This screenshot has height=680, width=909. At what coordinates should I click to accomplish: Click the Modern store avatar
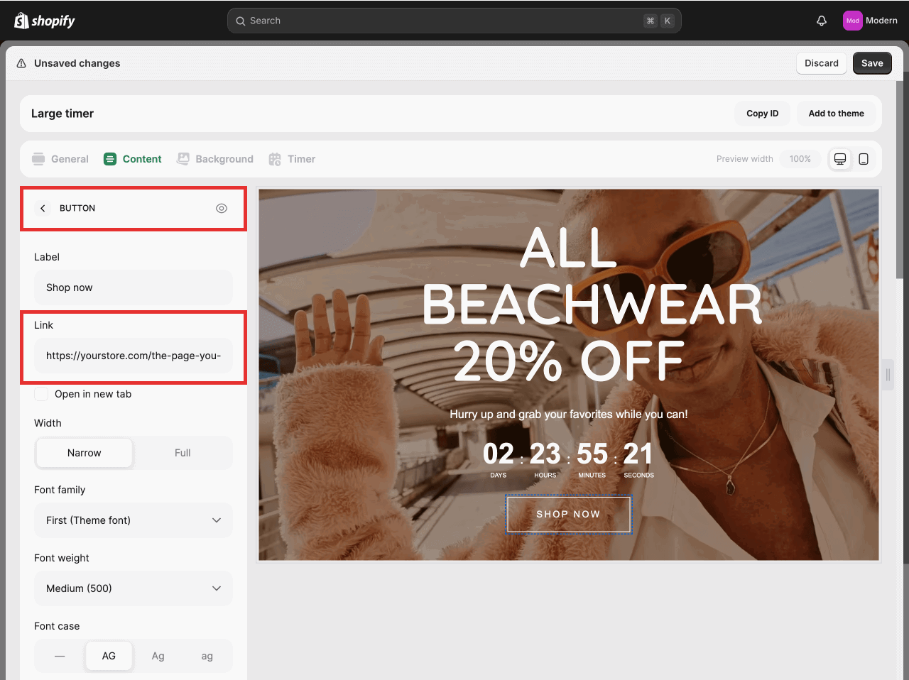pos(852,21)
